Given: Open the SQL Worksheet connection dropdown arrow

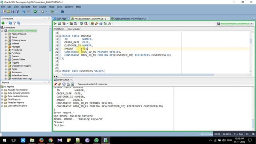Looking at the screenshot, I should 56,12.
